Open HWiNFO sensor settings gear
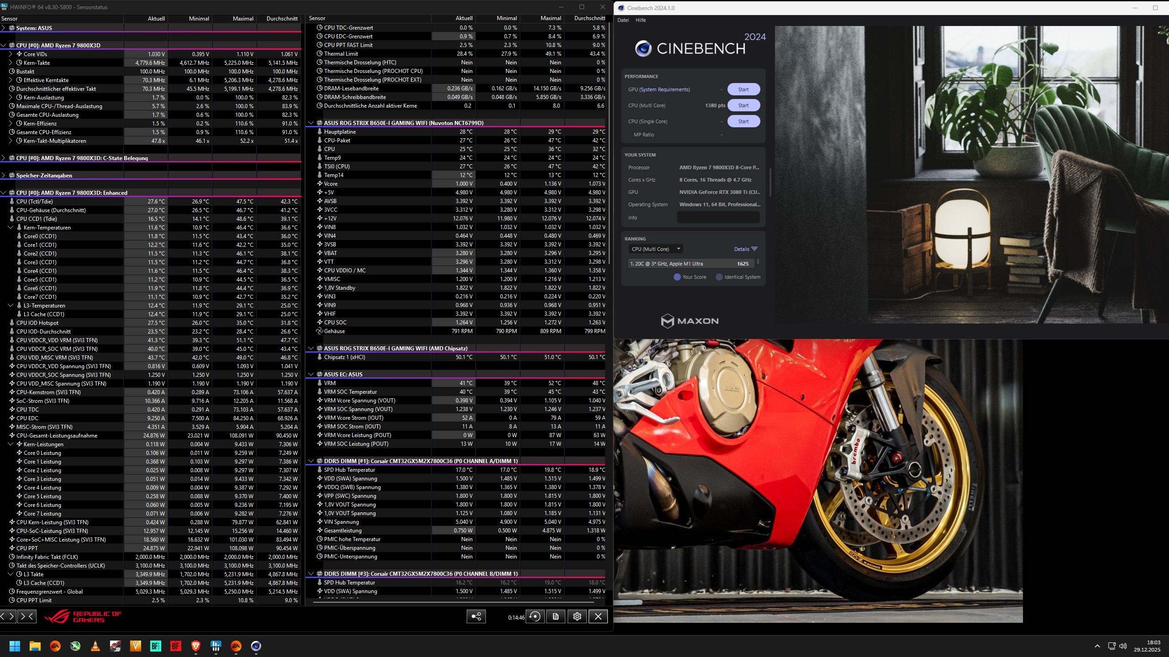 point(577,616)
